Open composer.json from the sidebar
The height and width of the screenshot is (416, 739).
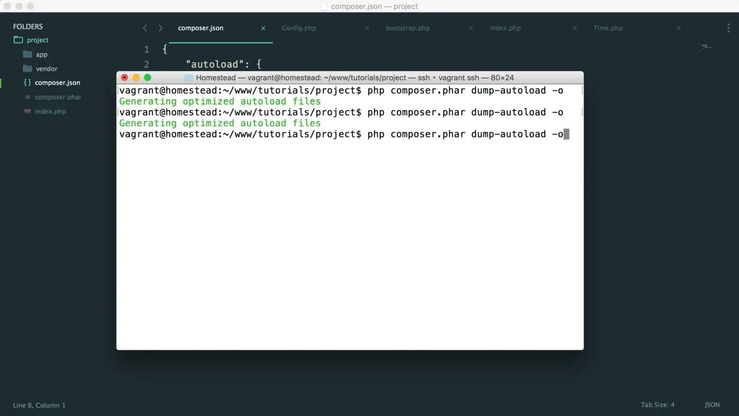tap(57, 83)
